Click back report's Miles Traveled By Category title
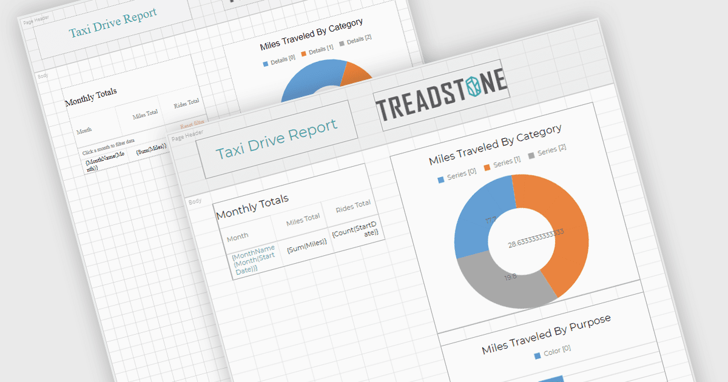728x382 pixels. 311,35
